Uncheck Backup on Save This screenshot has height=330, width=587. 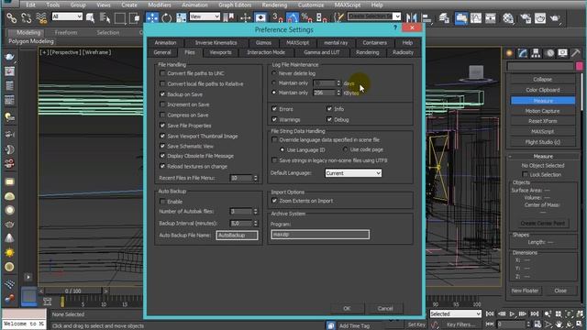pyautogui.click(x=162, y=94)
